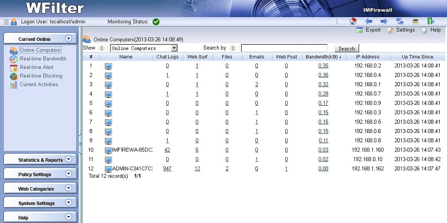Click help icon next to Search by
The height and width of the screenshot is (223, 447).
click(x=233, y=48)
